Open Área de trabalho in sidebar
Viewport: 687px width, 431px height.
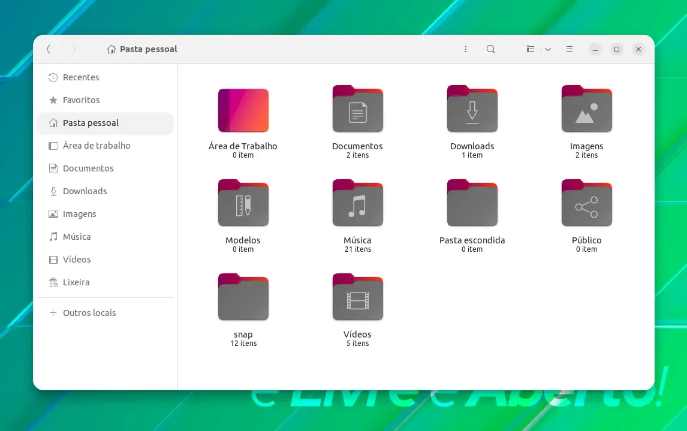click(x=105, y=146)
